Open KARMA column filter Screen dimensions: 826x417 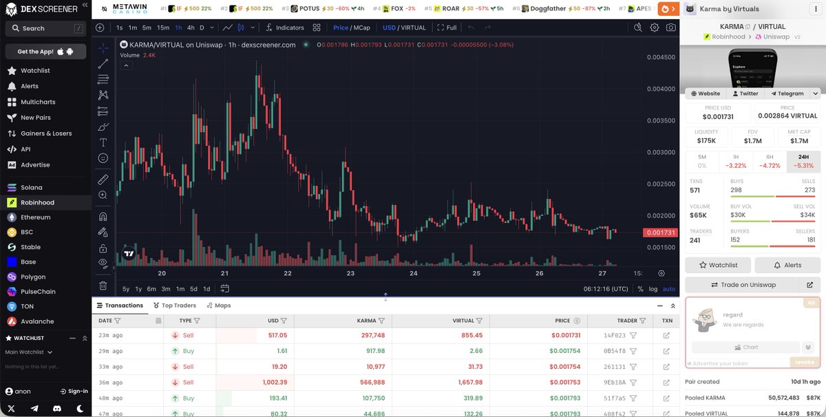381,321
